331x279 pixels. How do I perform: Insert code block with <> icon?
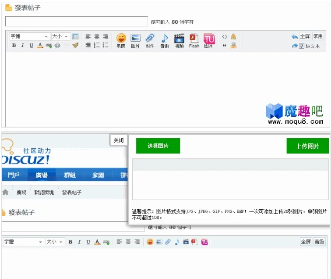225,36
